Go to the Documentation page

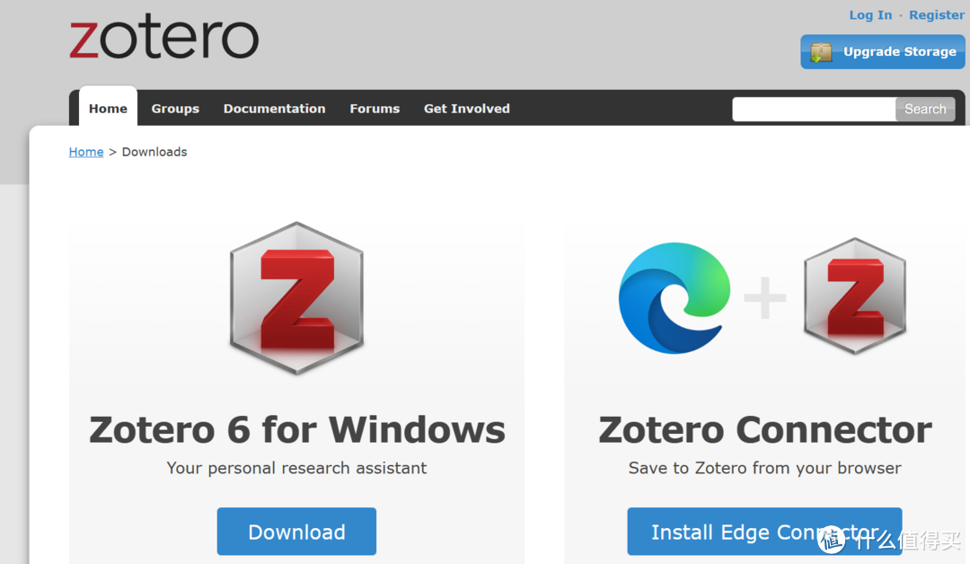tap(274, 109)
